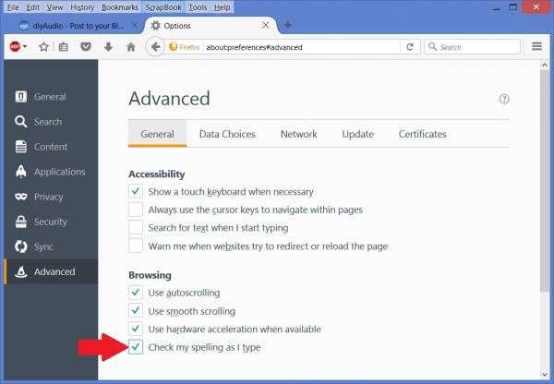
Task: Click the search magnifier icon in search box
Action: [x=432, y=47]
